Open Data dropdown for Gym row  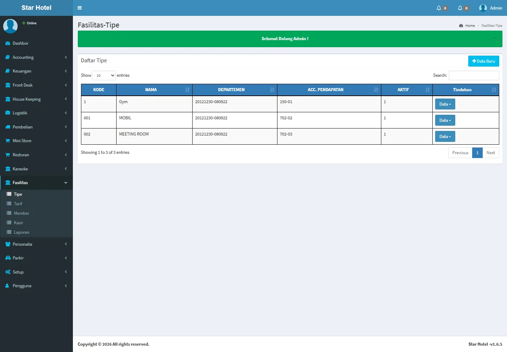tap(445, 104)
